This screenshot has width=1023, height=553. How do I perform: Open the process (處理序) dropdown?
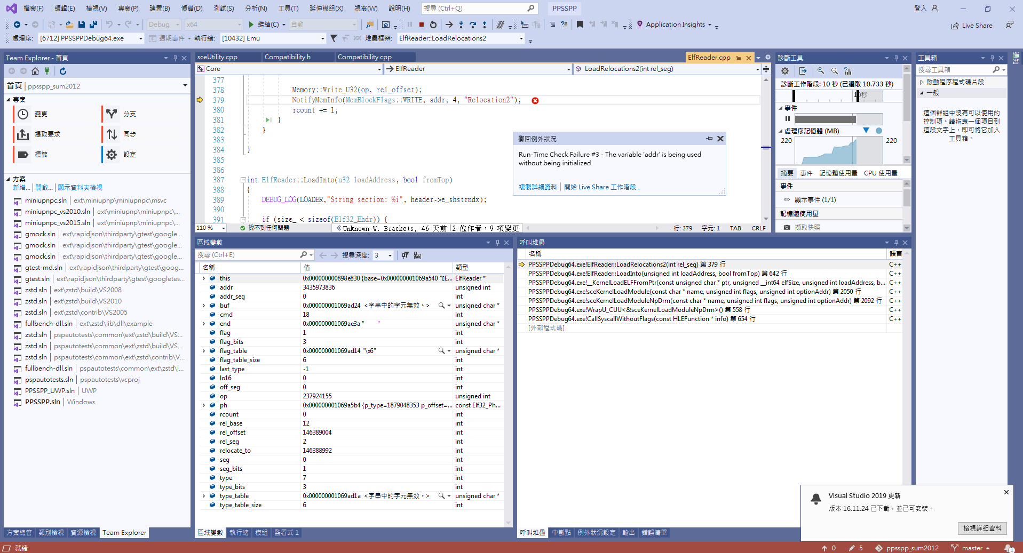point(141,38)
